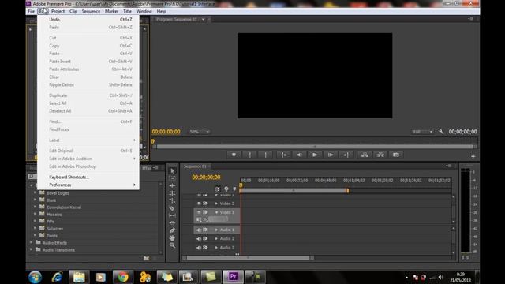Click Mark In button

[x=249, y=155]
